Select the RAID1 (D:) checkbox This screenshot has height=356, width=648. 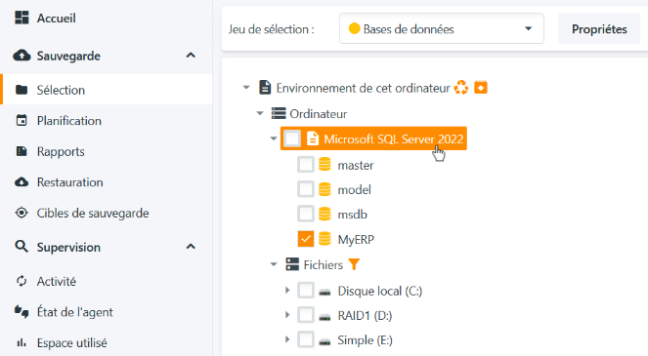[x=306, y=315]
